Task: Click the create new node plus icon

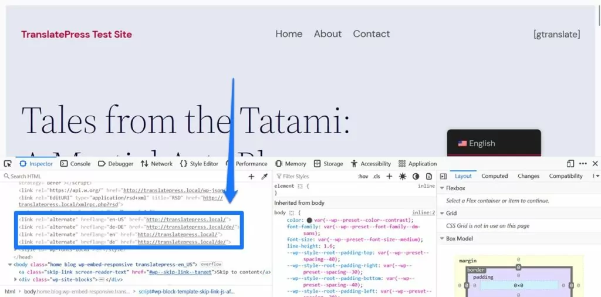Action: pos(251,176)
